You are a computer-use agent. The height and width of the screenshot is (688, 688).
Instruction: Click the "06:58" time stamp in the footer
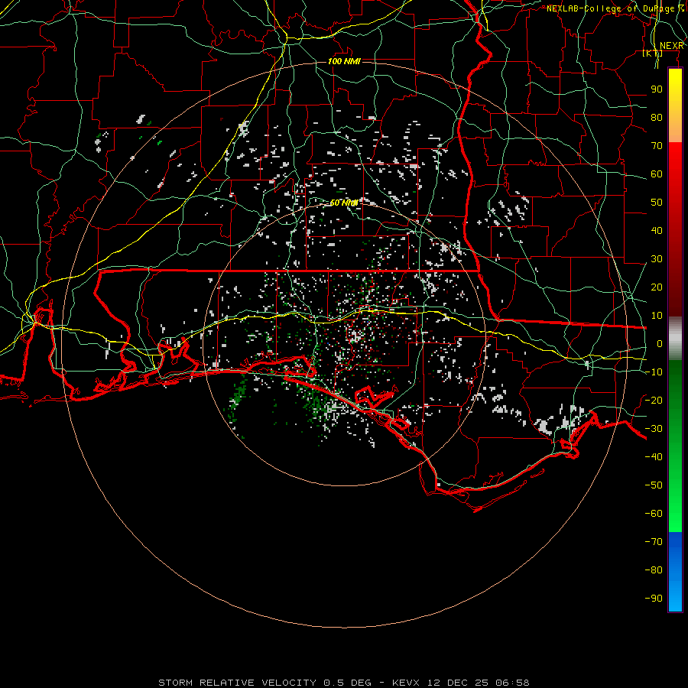tap(512, 683)
